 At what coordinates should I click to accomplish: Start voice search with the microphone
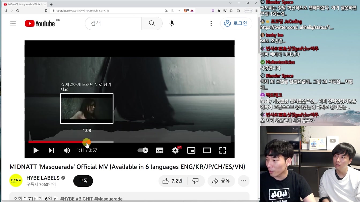click(172, 23)
